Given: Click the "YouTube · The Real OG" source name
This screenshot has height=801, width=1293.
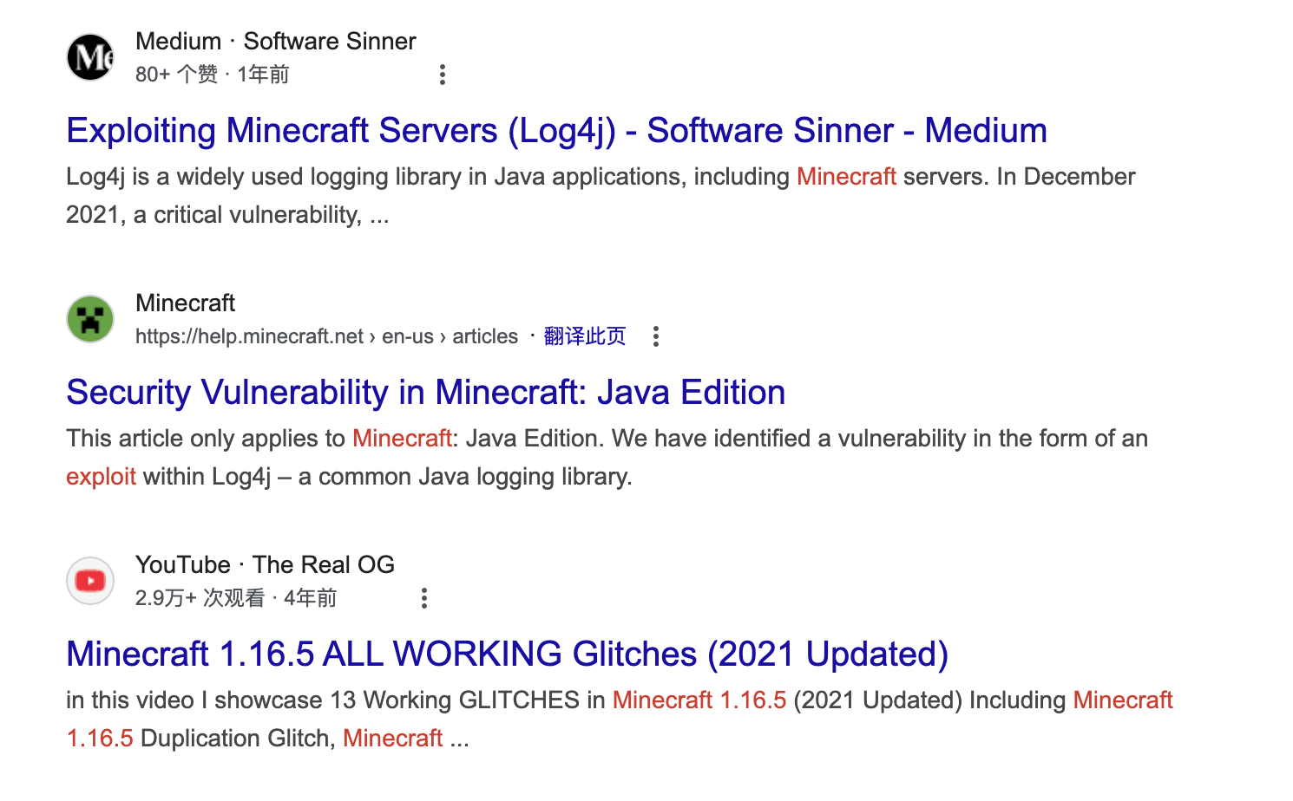Looking at the screenshot, I should point(265,565).
